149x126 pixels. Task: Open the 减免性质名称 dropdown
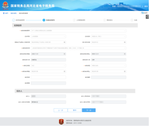79,48
